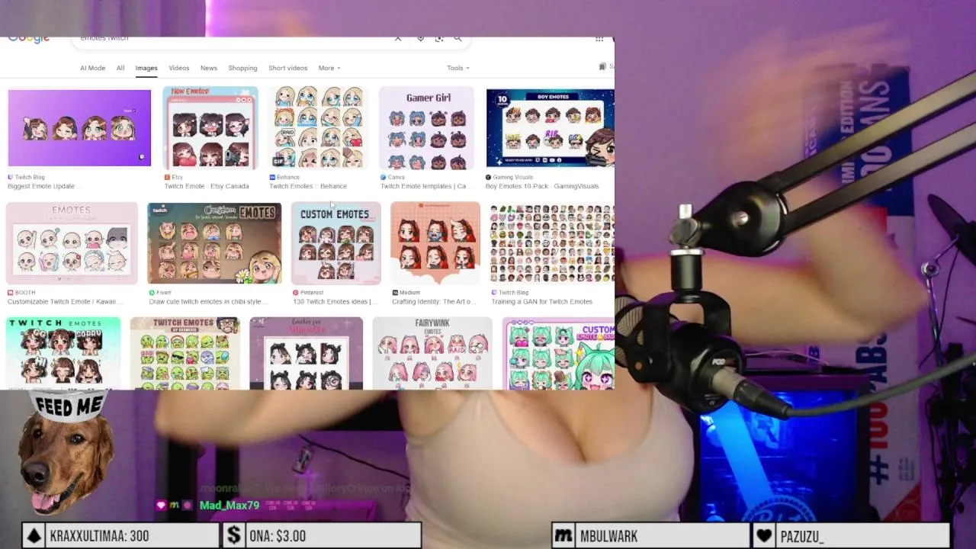Click the search magnifier icon
This screenshot has height=549, width=976.
[457, 38]
